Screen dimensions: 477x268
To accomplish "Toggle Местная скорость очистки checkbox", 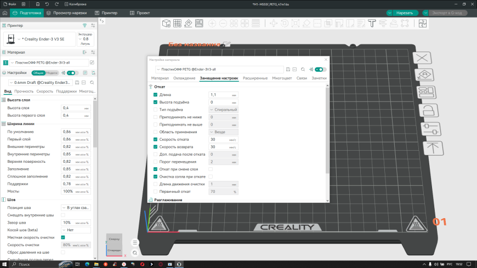I will click(63, 237).
